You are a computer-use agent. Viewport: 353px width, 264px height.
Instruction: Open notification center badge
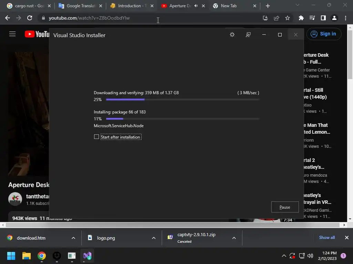(343, 255)
